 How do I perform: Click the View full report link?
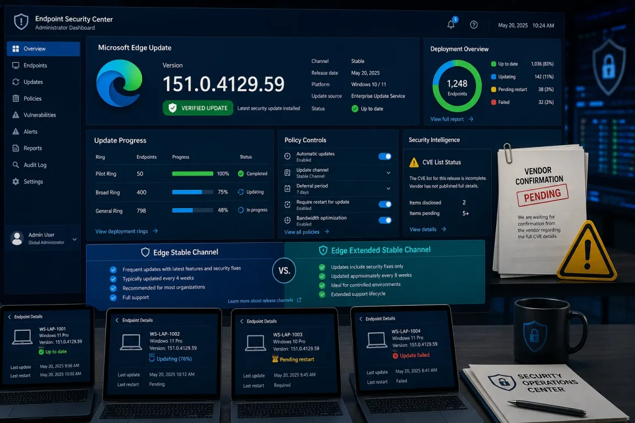(451, 119)
